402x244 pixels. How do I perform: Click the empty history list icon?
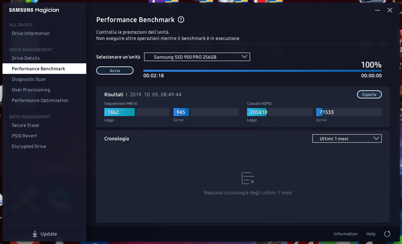[x=248, y=178]
